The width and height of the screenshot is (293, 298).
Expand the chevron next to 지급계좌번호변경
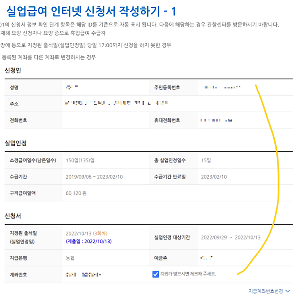click(x=288, y=291)
